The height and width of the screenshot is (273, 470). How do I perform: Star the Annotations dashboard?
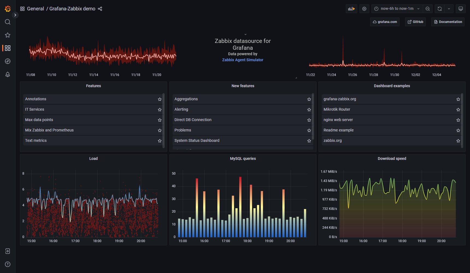160,99
